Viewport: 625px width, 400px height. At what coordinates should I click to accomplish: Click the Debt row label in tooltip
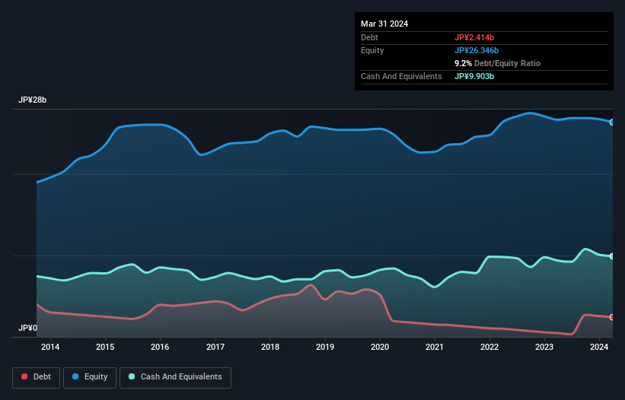(x=369, y=37)
